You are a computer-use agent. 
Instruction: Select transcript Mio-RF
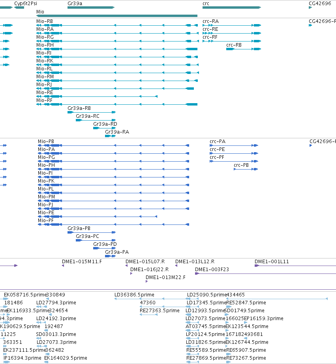pyautogui.click(x=44, y=100)
